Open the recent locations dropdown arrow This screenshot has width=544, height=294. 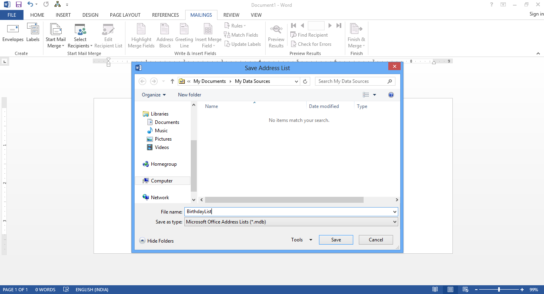163,81
